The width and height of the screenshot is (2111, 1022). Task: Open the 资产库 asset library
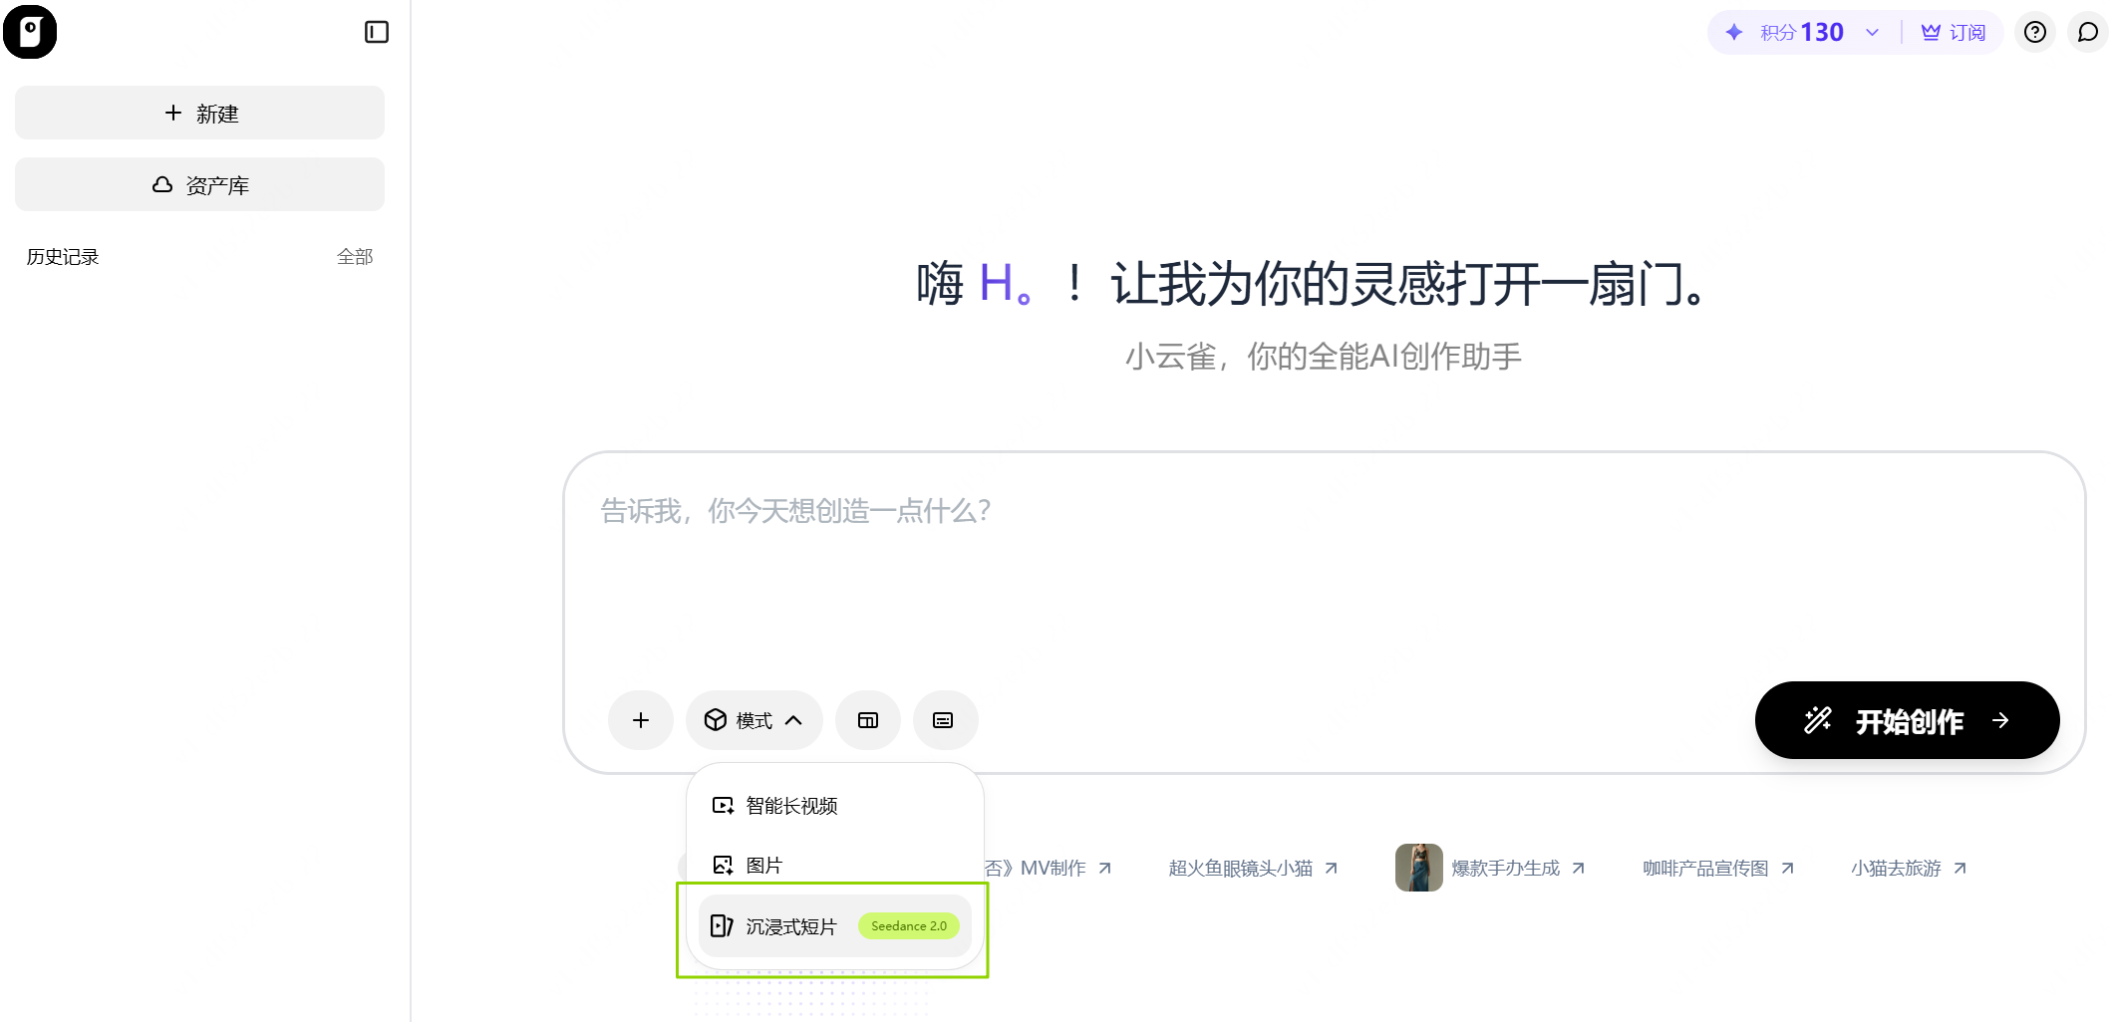tap(199, 184)
